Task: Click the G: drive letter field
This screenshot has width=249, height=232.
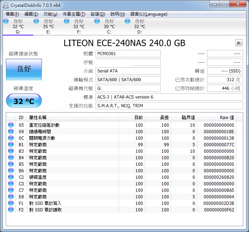Action: (128, 88)
